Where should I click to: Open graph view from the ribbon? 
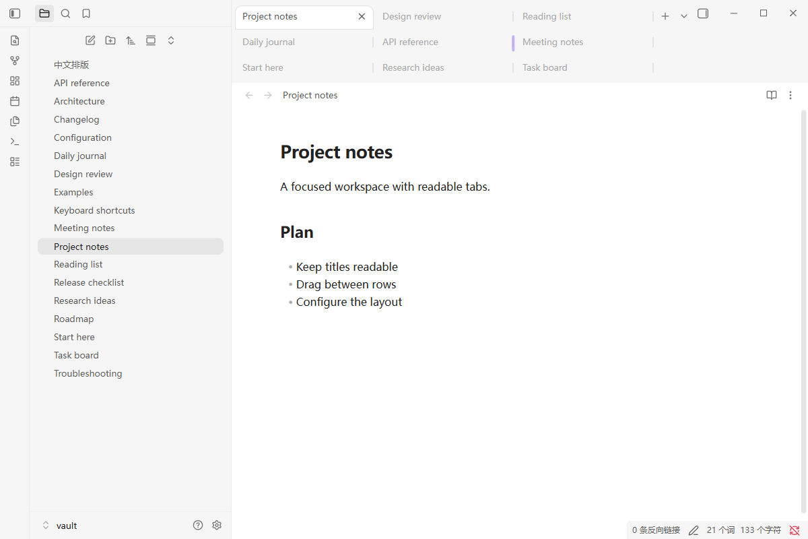[15, 61]
